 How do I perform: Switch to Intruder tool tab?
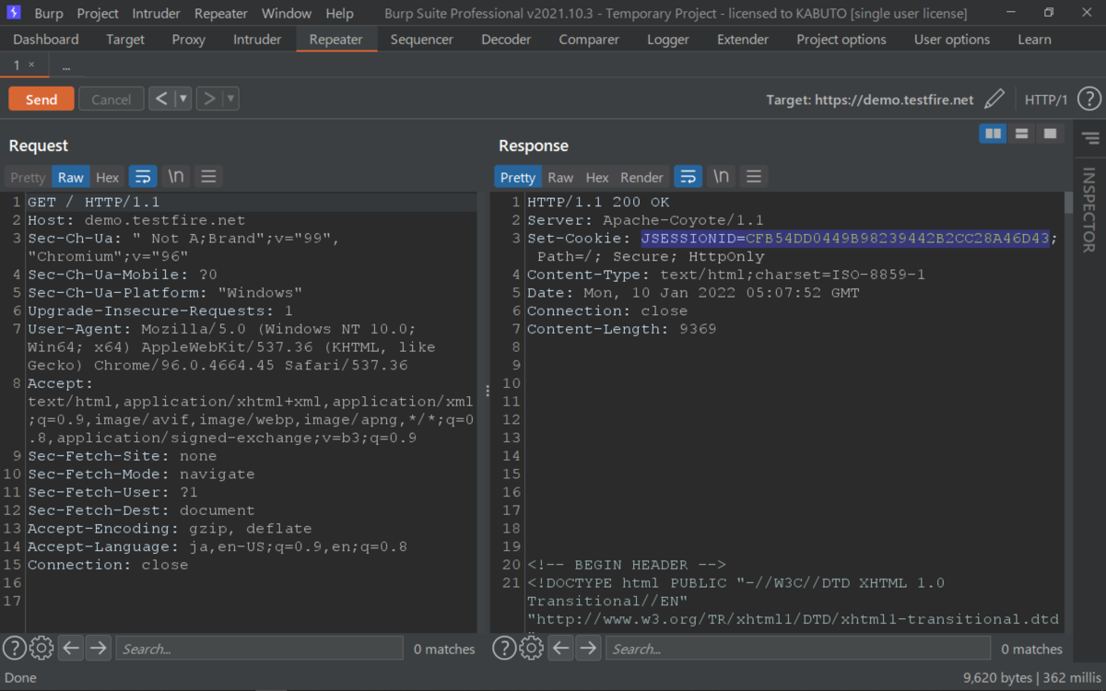(x=257, y=40)
